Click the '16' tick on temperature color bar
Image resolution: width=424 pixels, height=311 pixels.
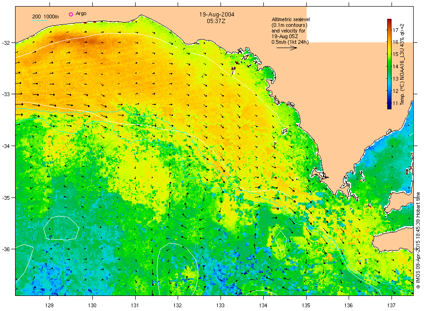click(x=395, y=42)
